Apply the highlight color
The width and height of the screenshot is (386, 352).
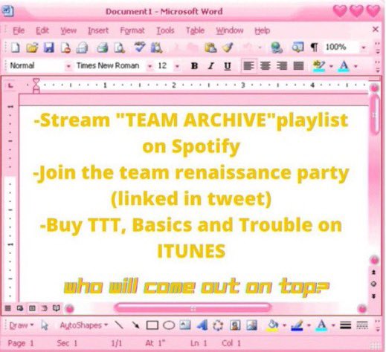click(x=319, y=66)
